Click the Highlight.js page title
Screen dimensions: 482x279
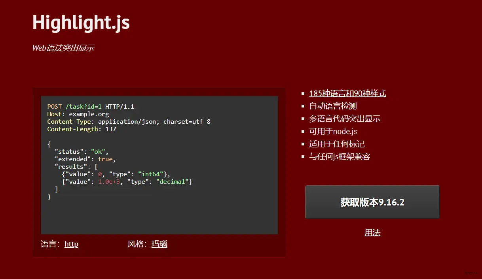point(81,22)
